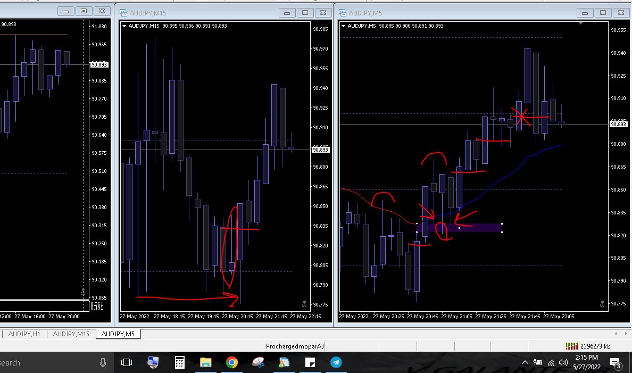Viewport: 632px width, 373px height.
Task: Launch Calculator from the taskbar
Action: point(179,362)
